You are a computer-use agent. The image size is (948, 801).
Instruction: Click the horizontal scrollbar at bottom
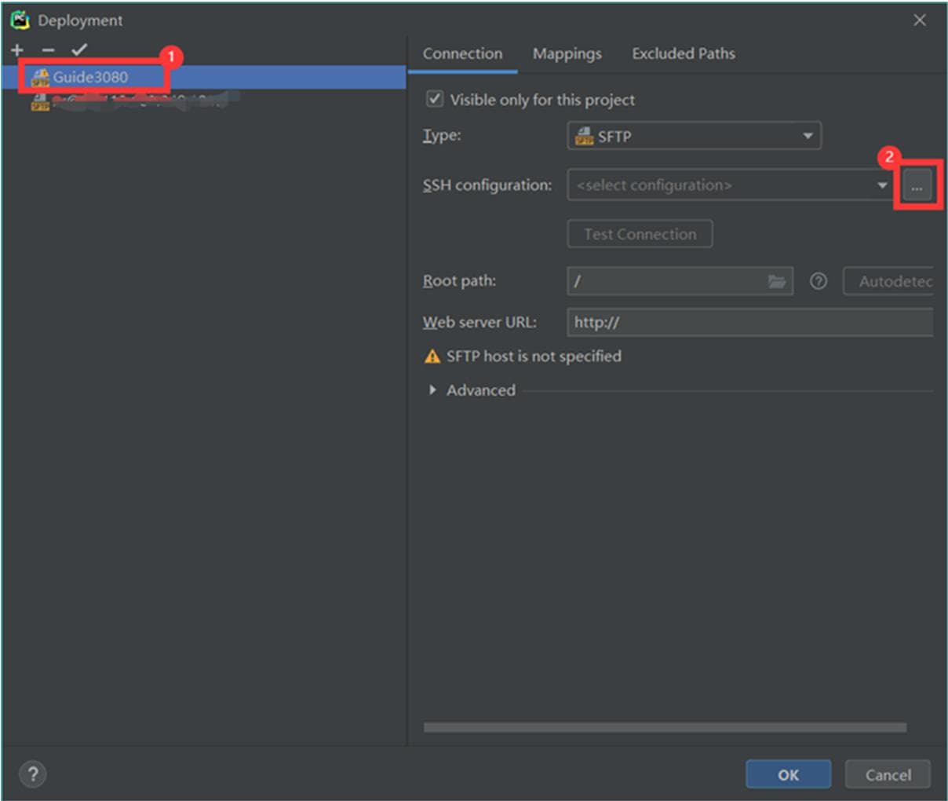coord(664,727)
